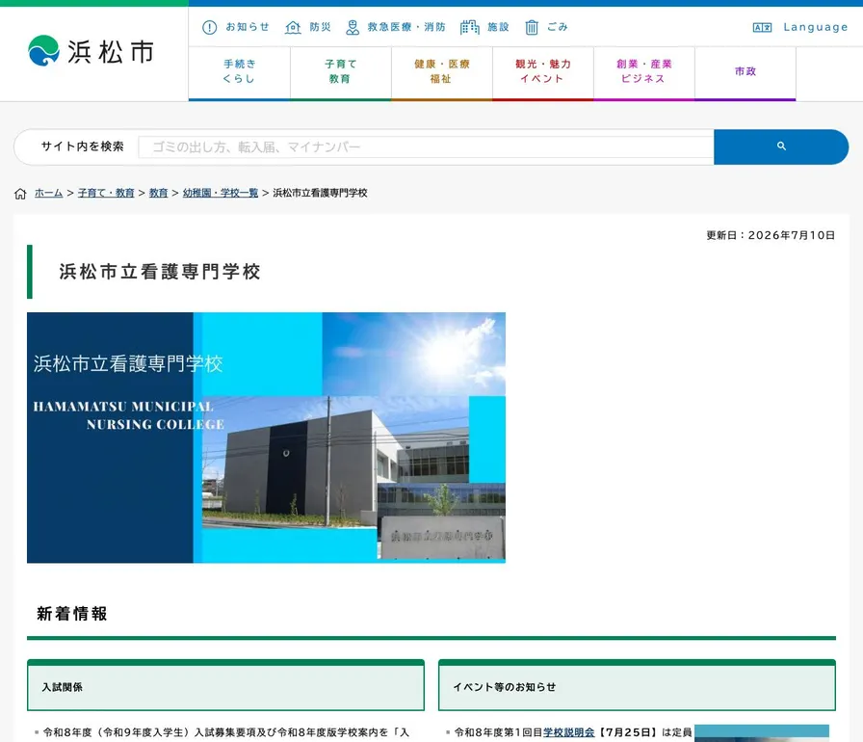Screen dimensions: 863x742
Task: Open the 学校説明会 link
Action: [568, 732]
